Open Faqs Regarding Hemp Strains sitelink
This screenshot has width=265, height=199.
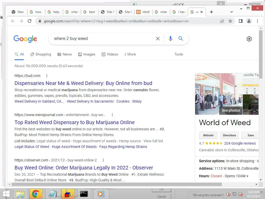pyautogui.click(x=123, y=147)
